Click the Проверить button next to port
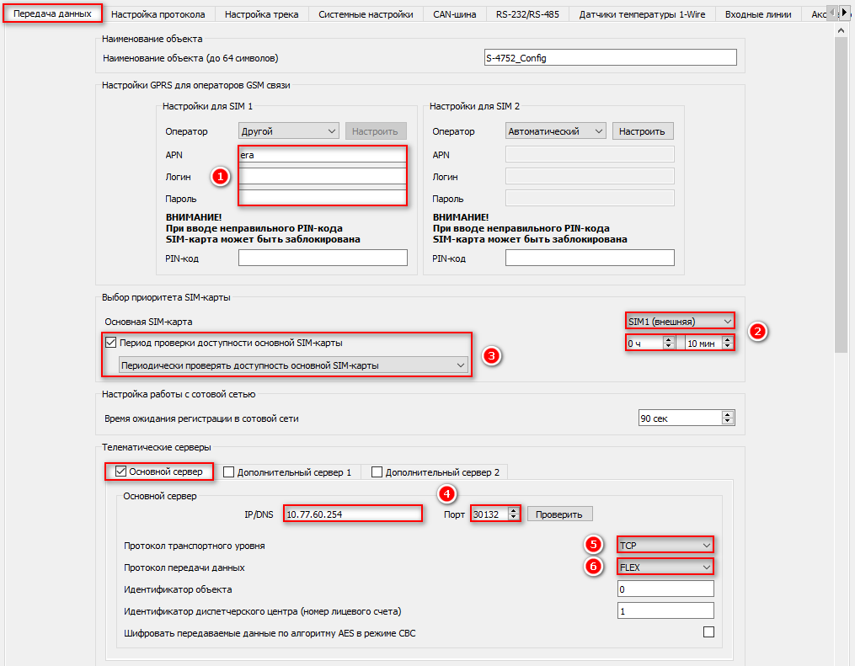The width and height of the screenshot is (855, 666). click(560, 514)
